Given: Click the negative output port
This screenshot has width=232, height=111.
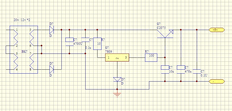Looking at the screenshot, I should click(x=217, y=81).
